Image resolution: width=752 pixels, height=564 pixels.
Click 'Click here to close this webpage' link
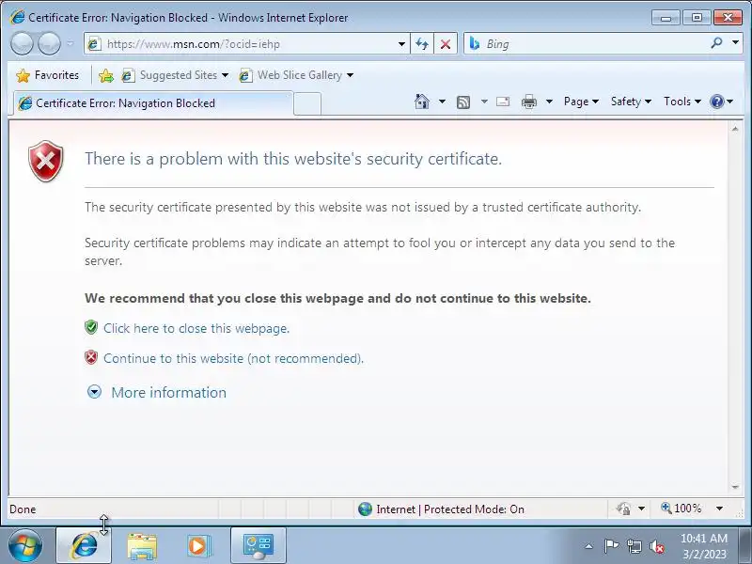(196, 328)
